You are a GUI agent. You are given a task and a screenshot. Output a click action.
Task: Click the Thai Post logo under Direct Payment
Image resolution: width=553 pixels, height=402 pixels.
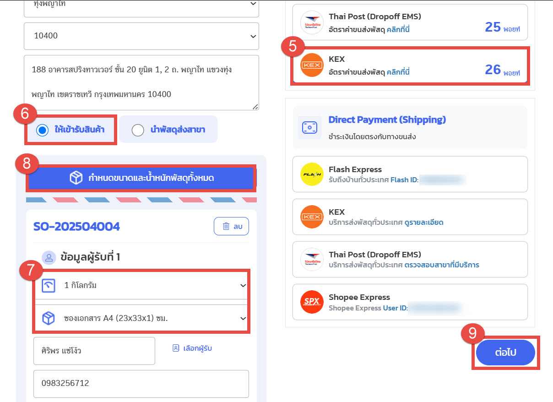click(x=312, y=260)
